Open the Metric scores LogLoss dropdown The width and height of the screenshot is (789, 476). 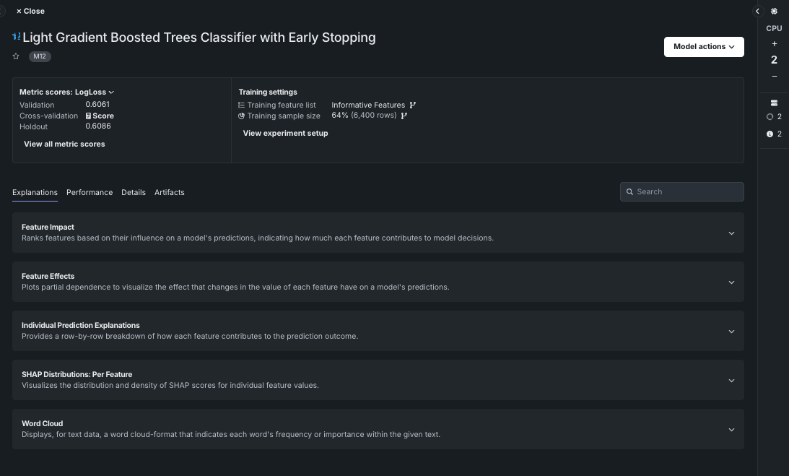(x=111, y=92)
